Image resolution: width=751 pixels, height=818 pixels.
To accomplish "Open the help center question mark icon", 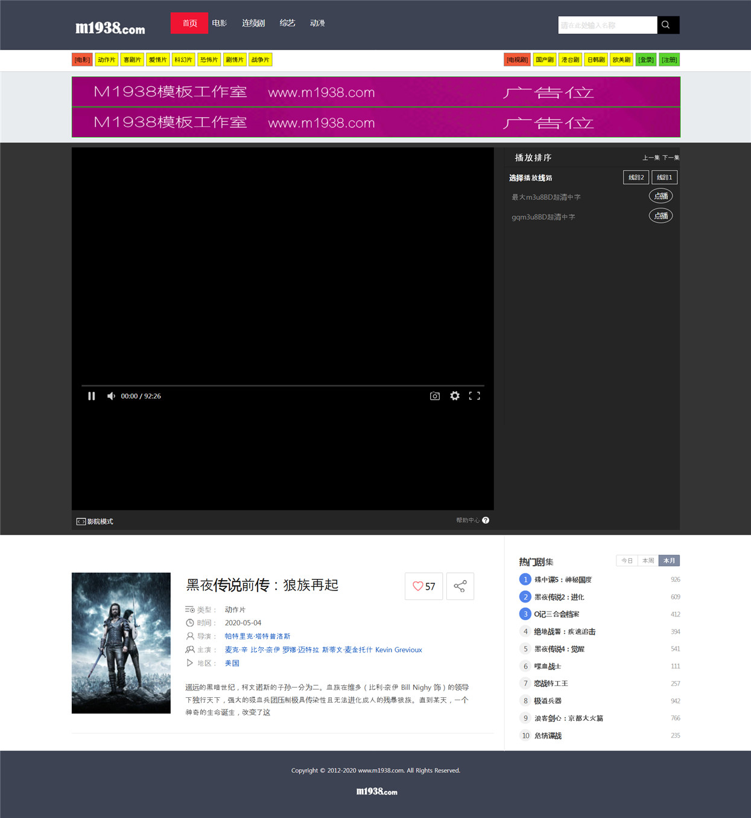I will [x=486, y=520].
